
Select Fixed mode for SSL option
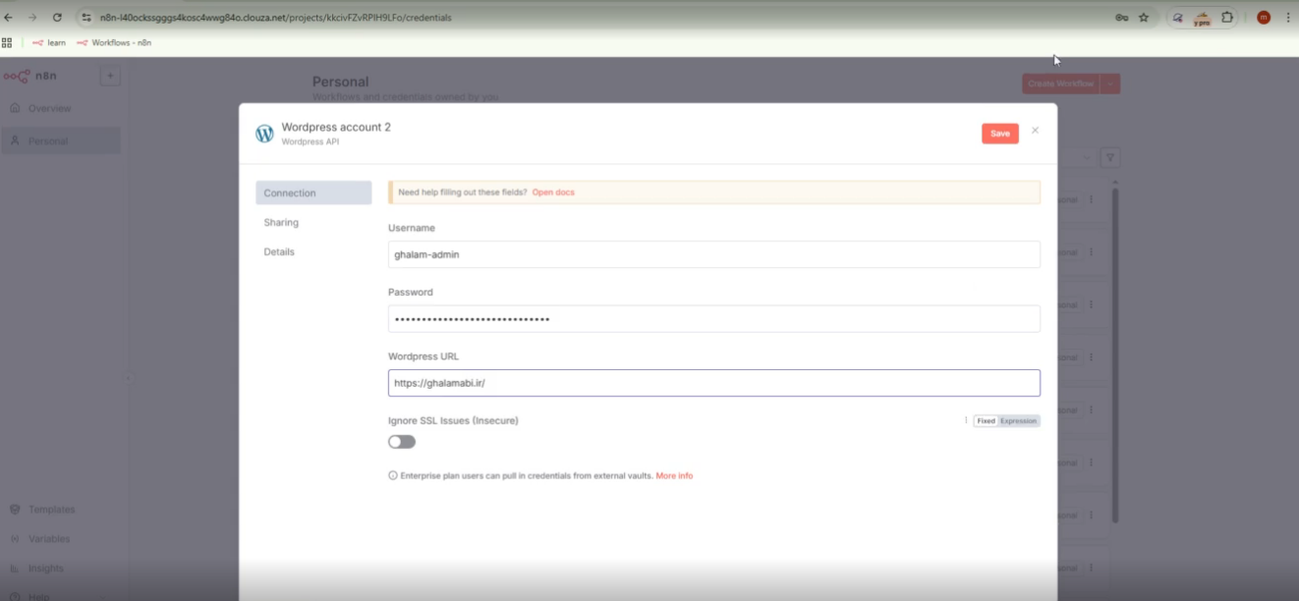click(x=986, y=421)
